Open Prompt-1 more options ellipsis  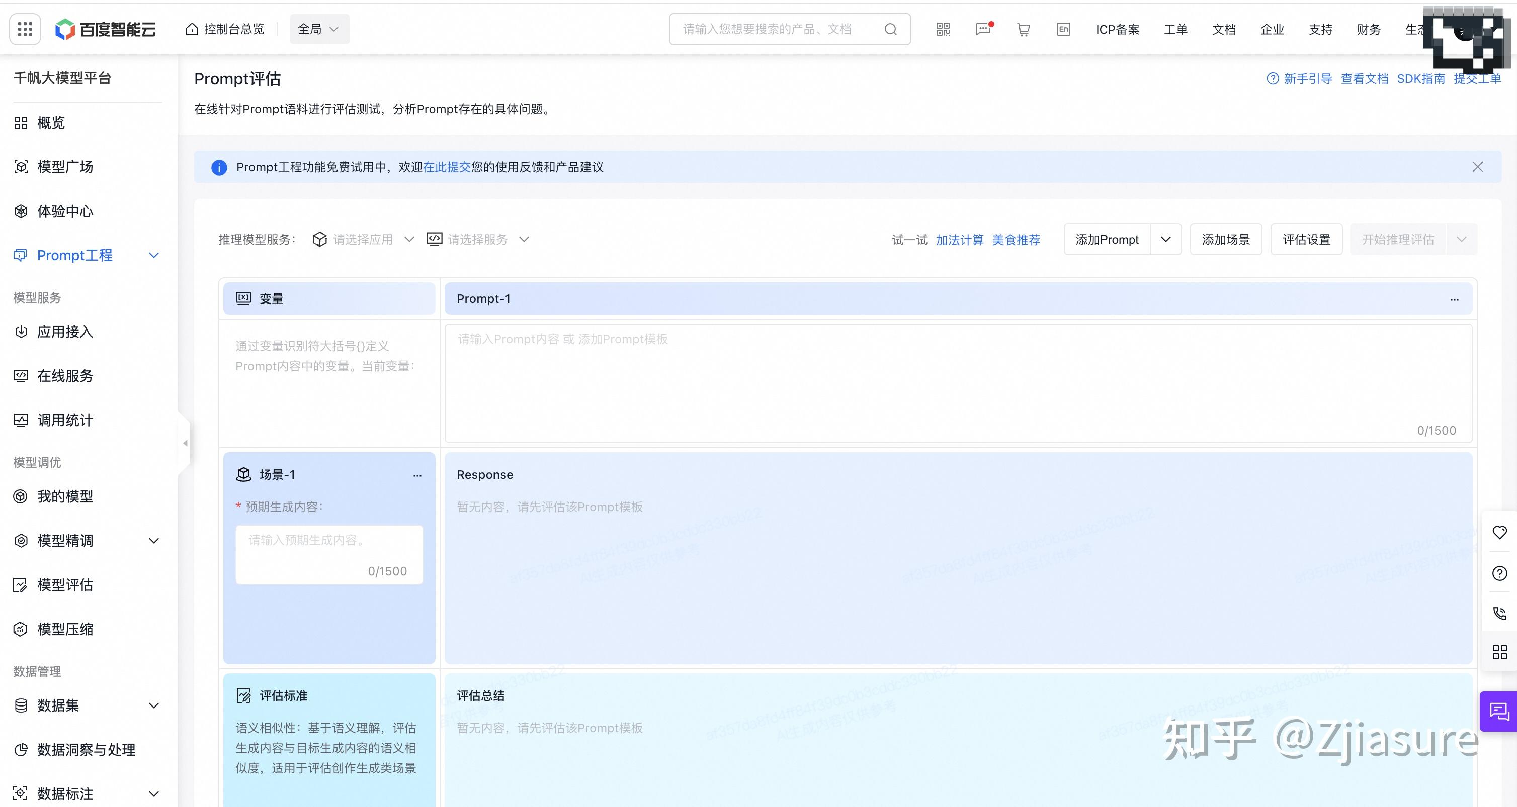1454,299
